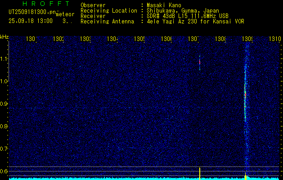This screenshot has height=180, width=283.
Task: Select the UT2509181300 filename label
Action: click(x=31, y=12)
